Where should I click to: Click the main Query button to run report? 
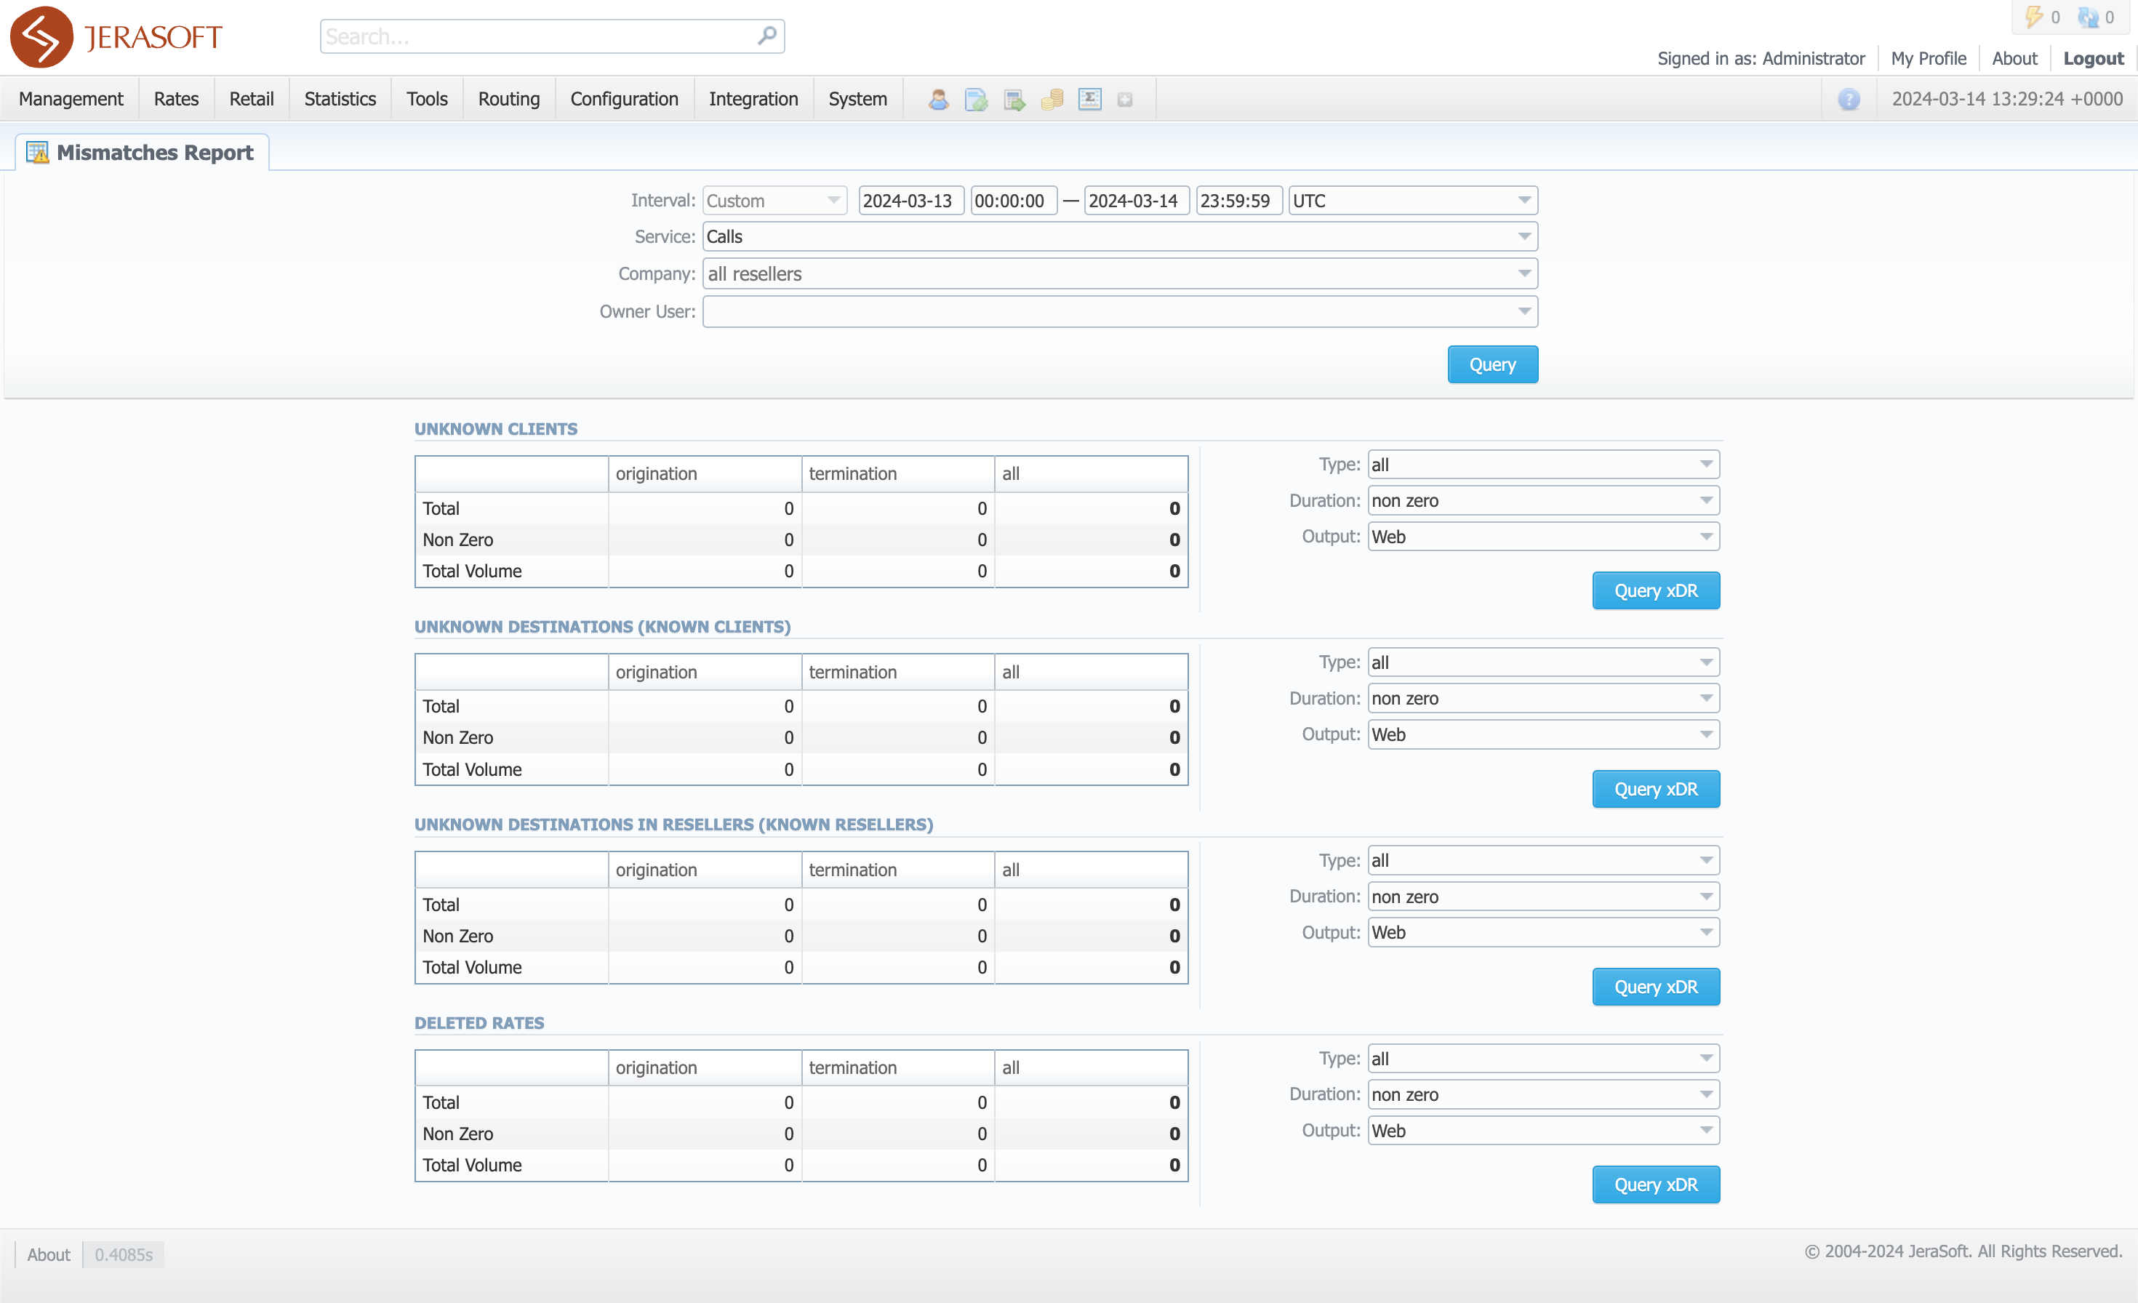(1492, 364)
